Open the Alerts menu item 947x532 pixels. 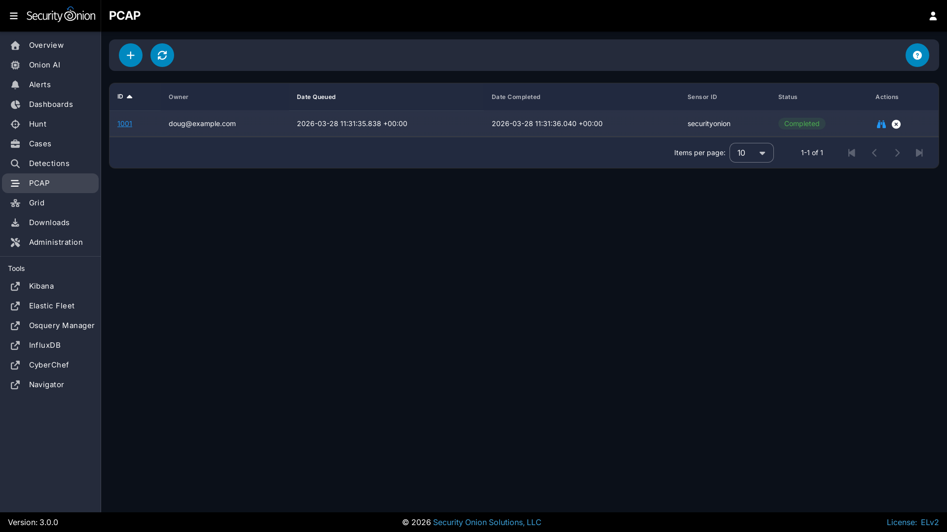pyautogui.click(x=40, y=85)
